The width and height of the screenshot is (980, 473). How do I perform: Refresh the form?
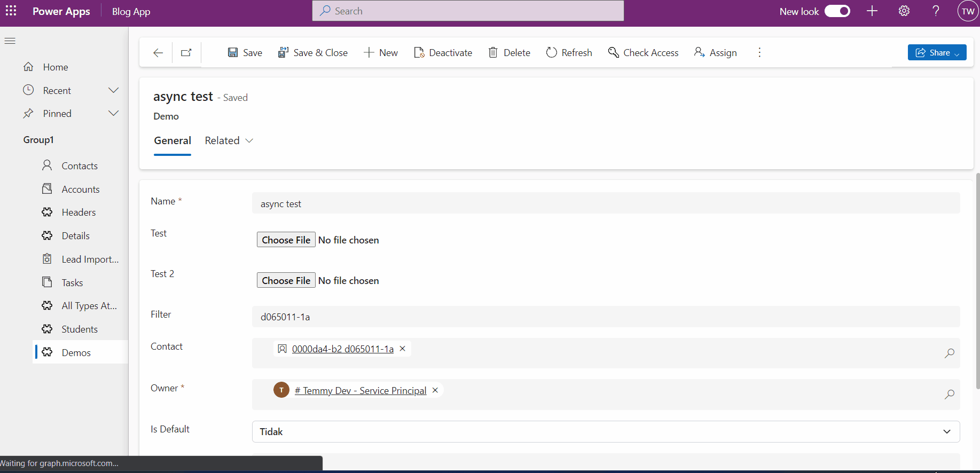(569, 52)
